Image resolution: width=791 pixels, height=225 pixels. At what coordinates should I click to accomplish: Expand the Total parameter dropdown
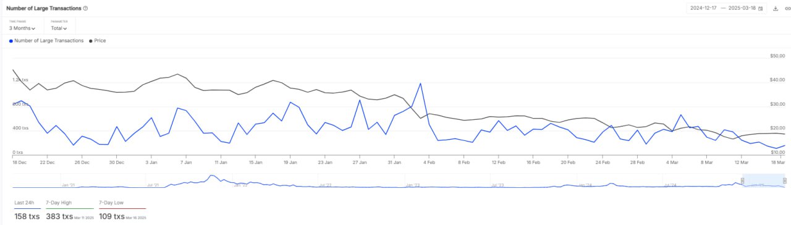(x=59, y=28)
